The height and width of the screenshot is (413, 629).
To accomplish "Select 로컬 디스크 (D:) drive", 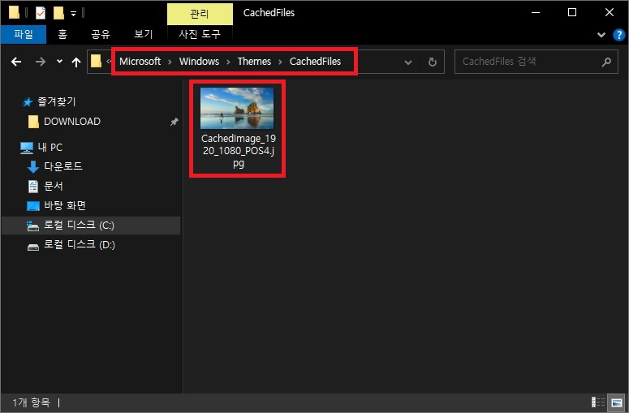I will (x=79, y=245).
